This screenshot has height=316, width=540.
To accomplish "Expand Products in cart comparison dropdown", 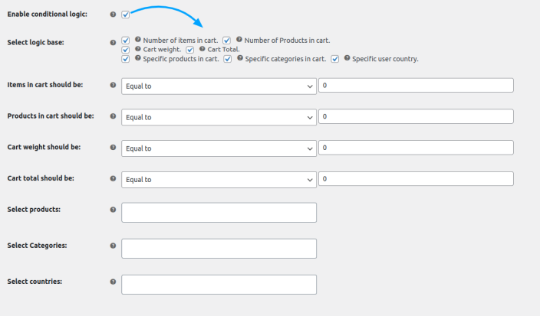I will (x=219, y=117).
